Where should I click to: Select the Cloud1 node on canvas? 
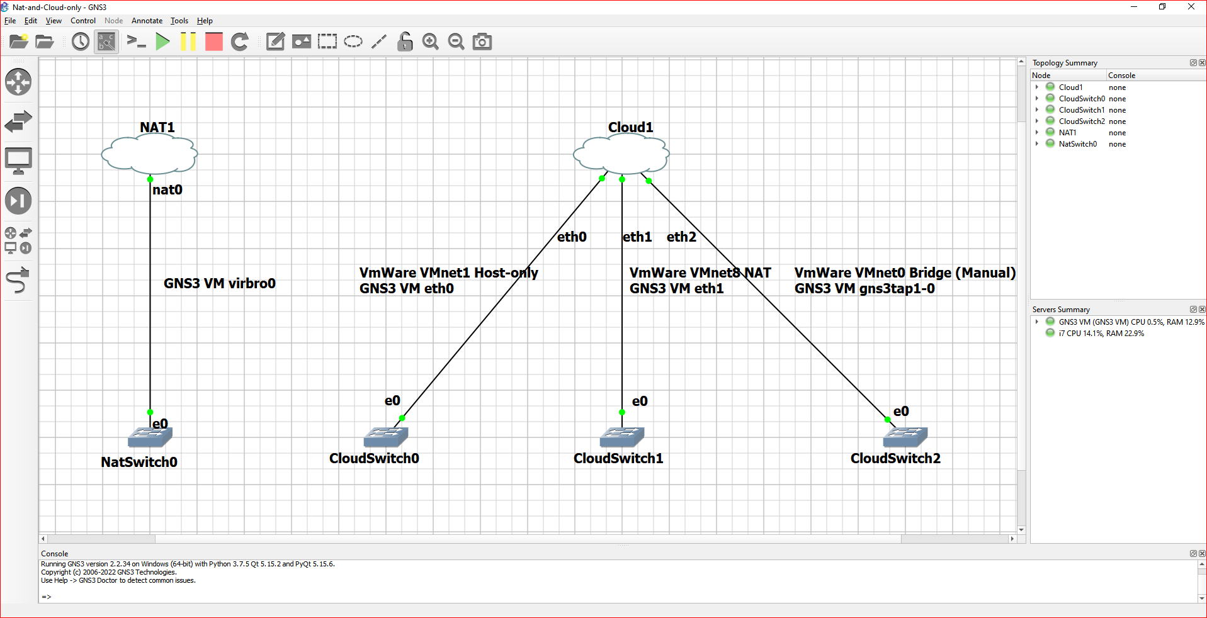(621, 155)
